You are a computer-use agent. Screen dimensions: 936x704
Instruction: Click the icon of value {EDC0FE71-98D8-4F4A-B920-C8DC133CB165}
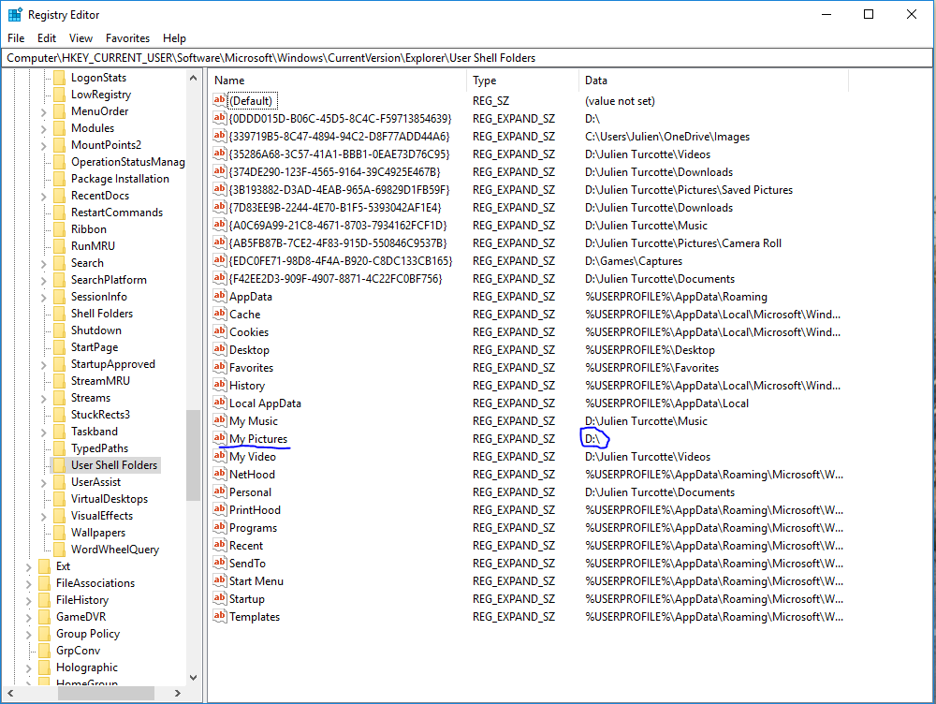coord(220,260)
